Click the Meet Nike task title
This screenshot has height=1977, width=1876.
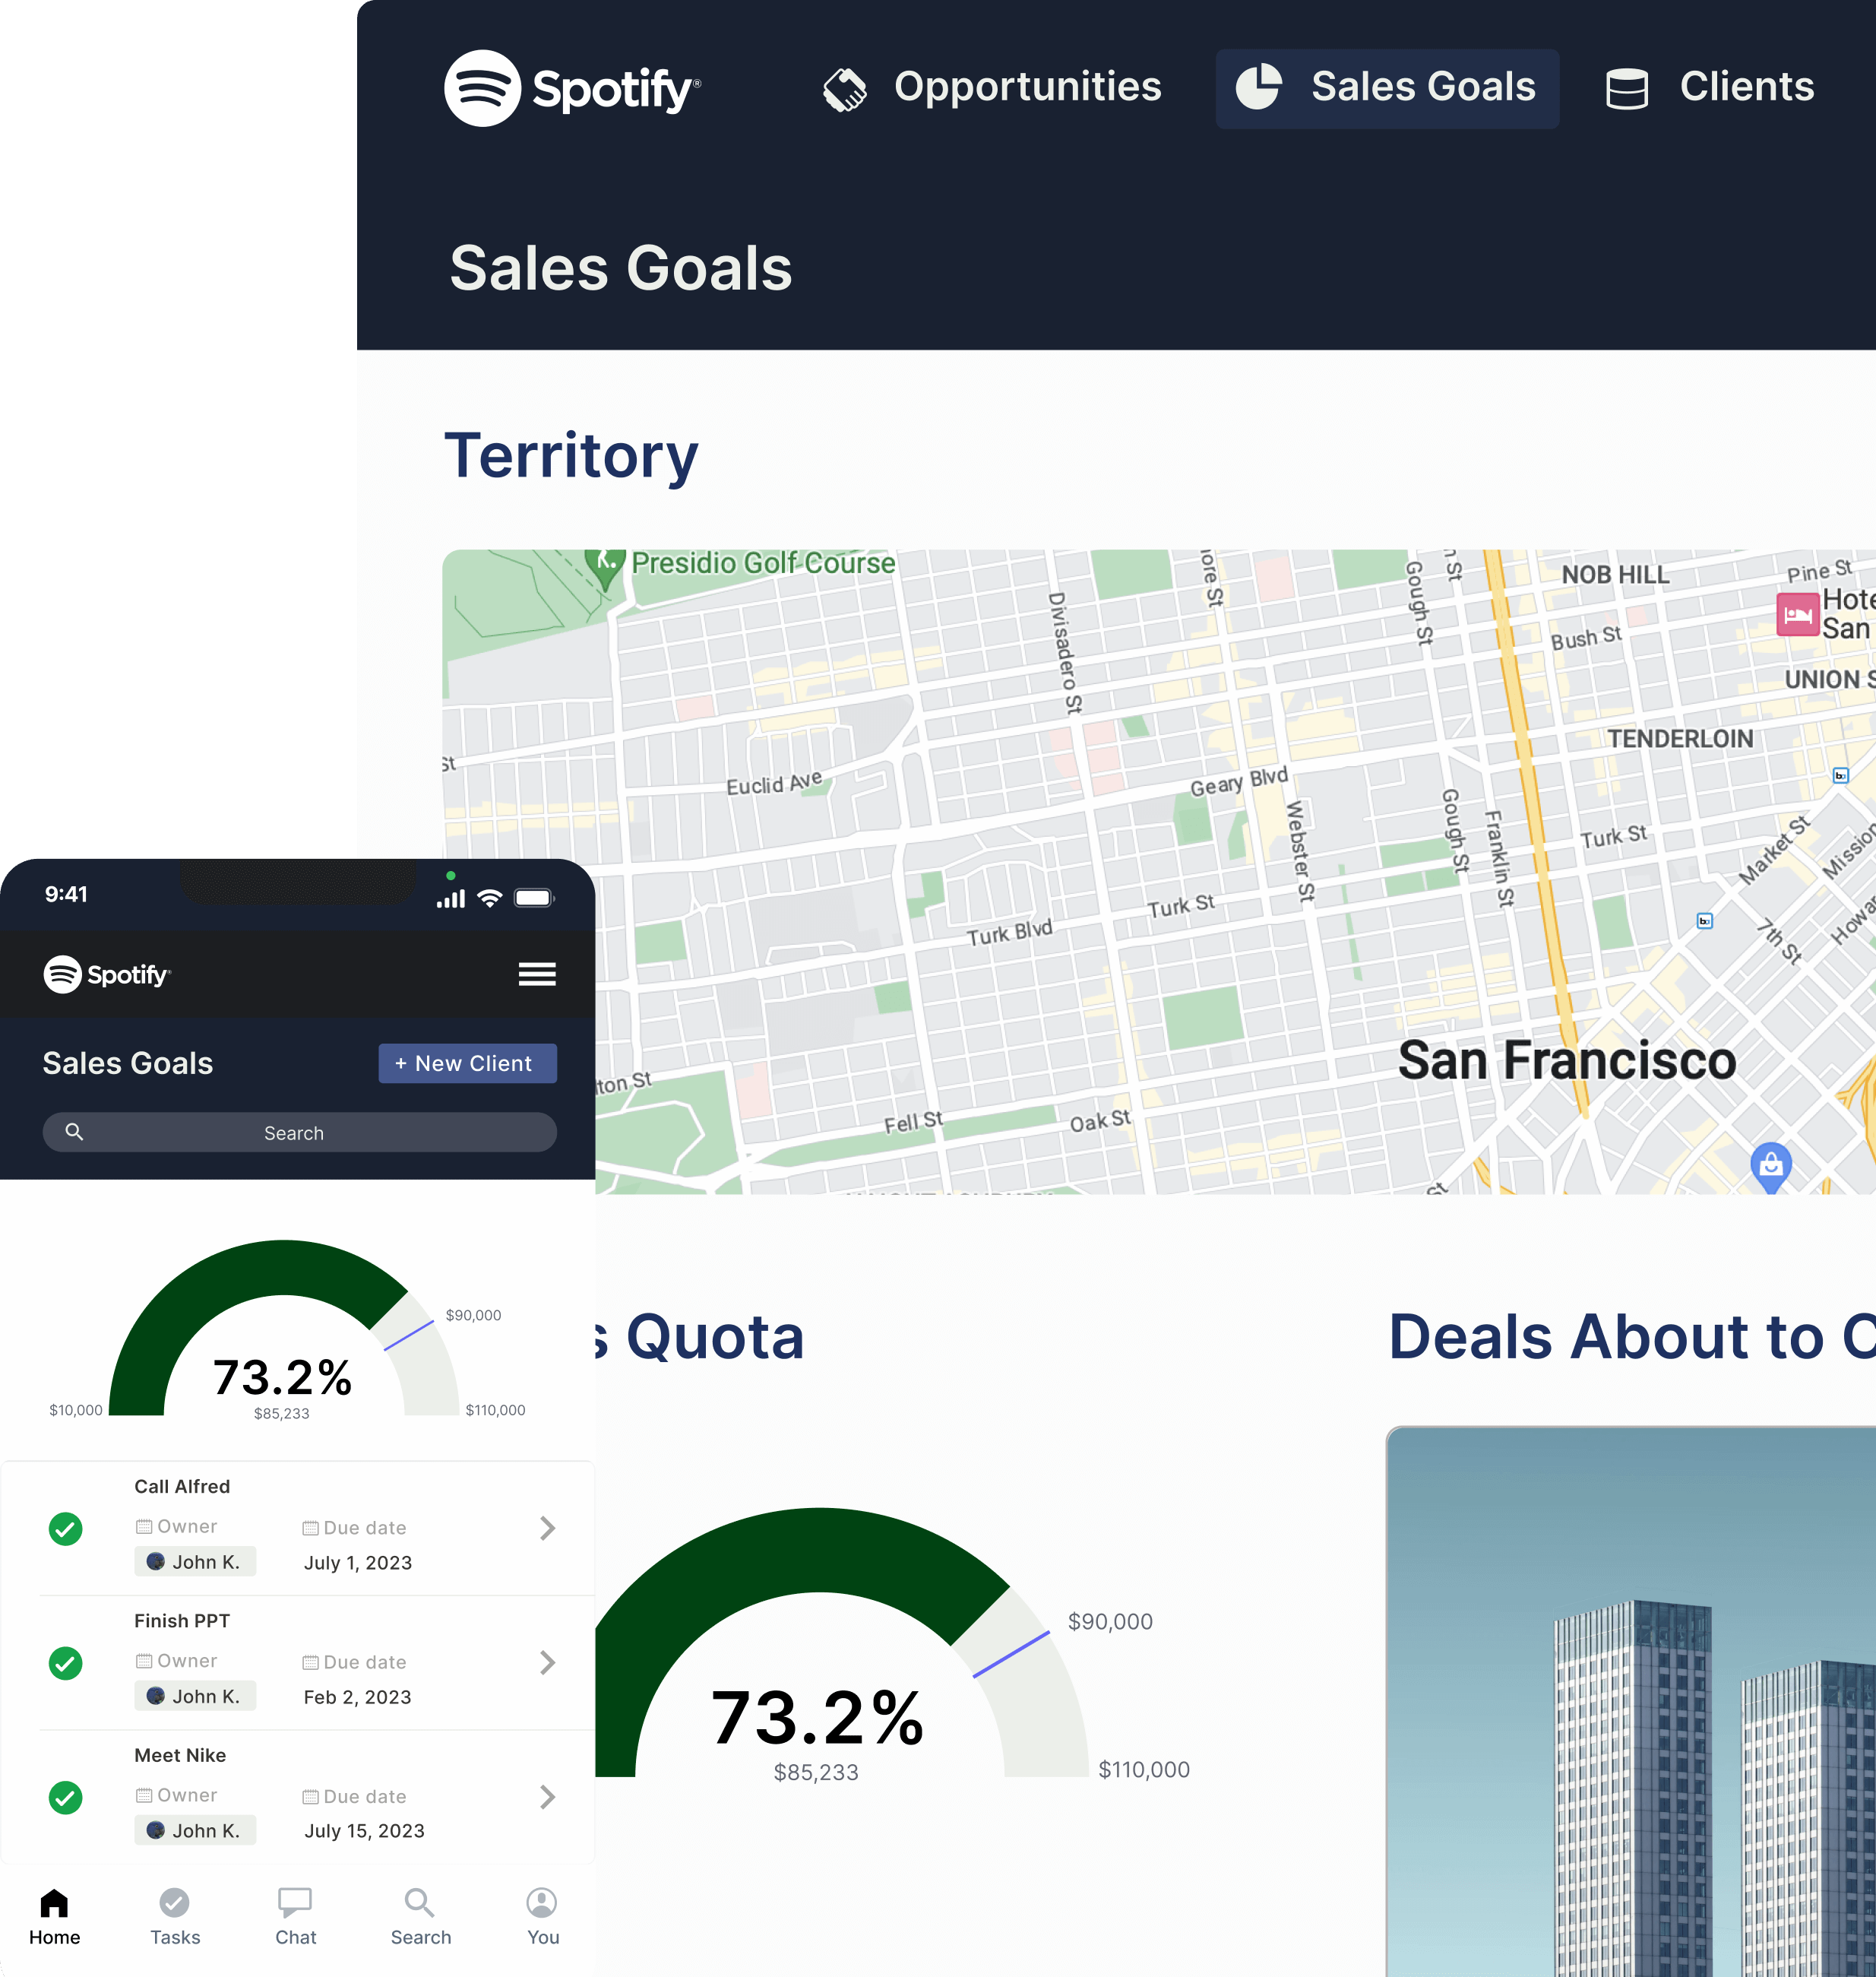click(180, 1755)
